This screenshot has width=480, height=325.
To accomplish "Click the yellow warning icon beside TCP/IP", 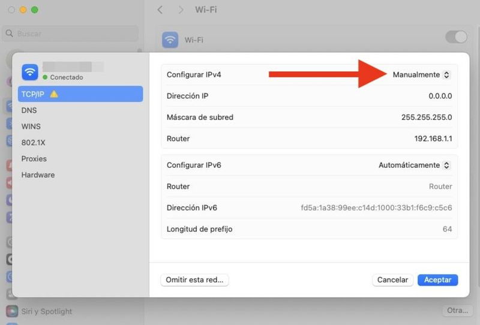I will click(54, 94).
